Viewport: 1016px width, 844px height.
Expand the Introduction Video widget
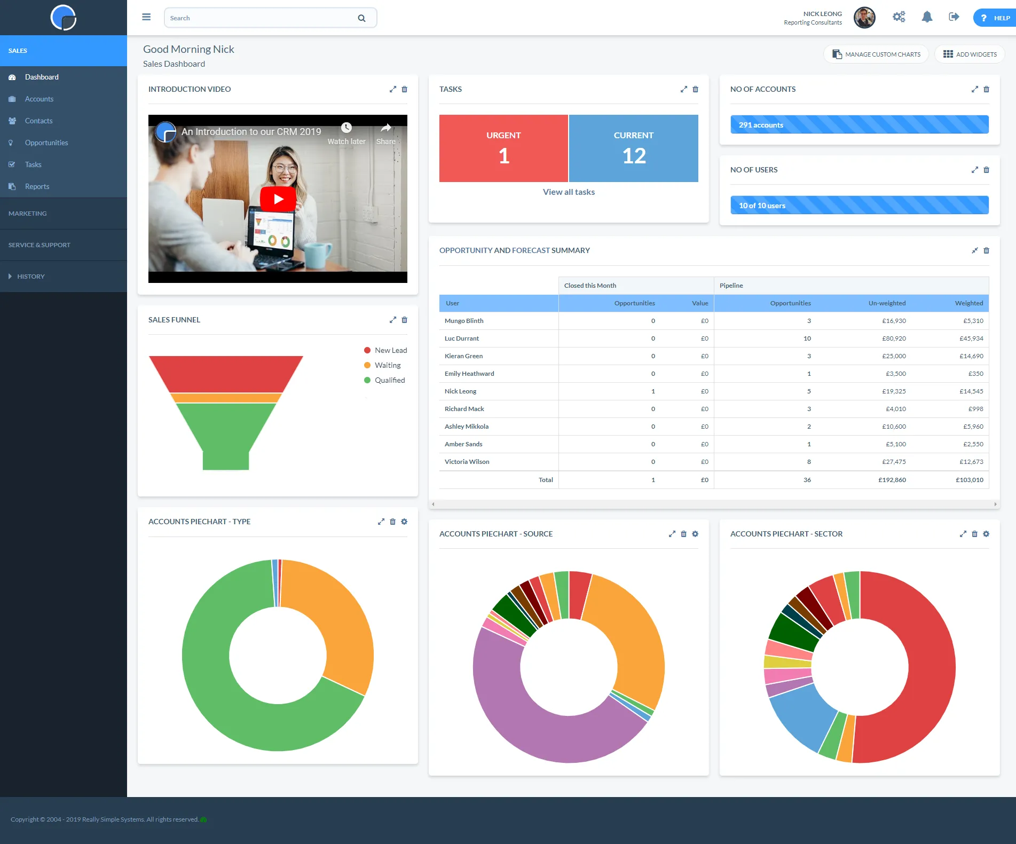click(x=393, y=89)
